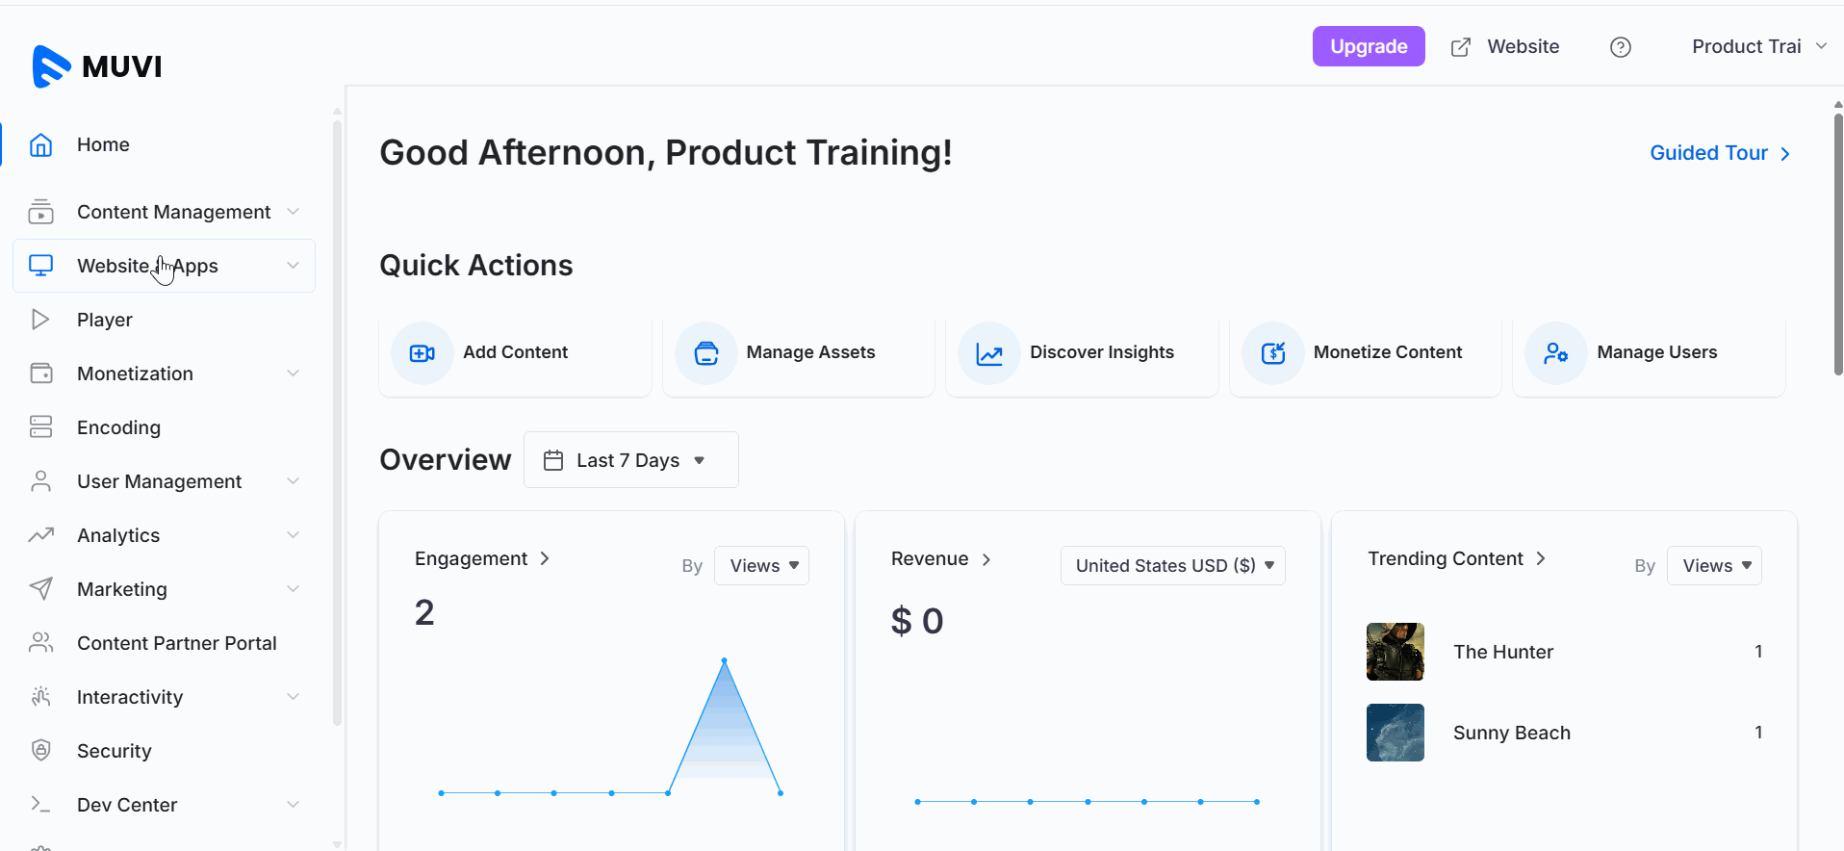Click the Manage Assets icon
The height and width of the screenshot is (851, 1844).
pyautogui.click(x=705, y=353)
